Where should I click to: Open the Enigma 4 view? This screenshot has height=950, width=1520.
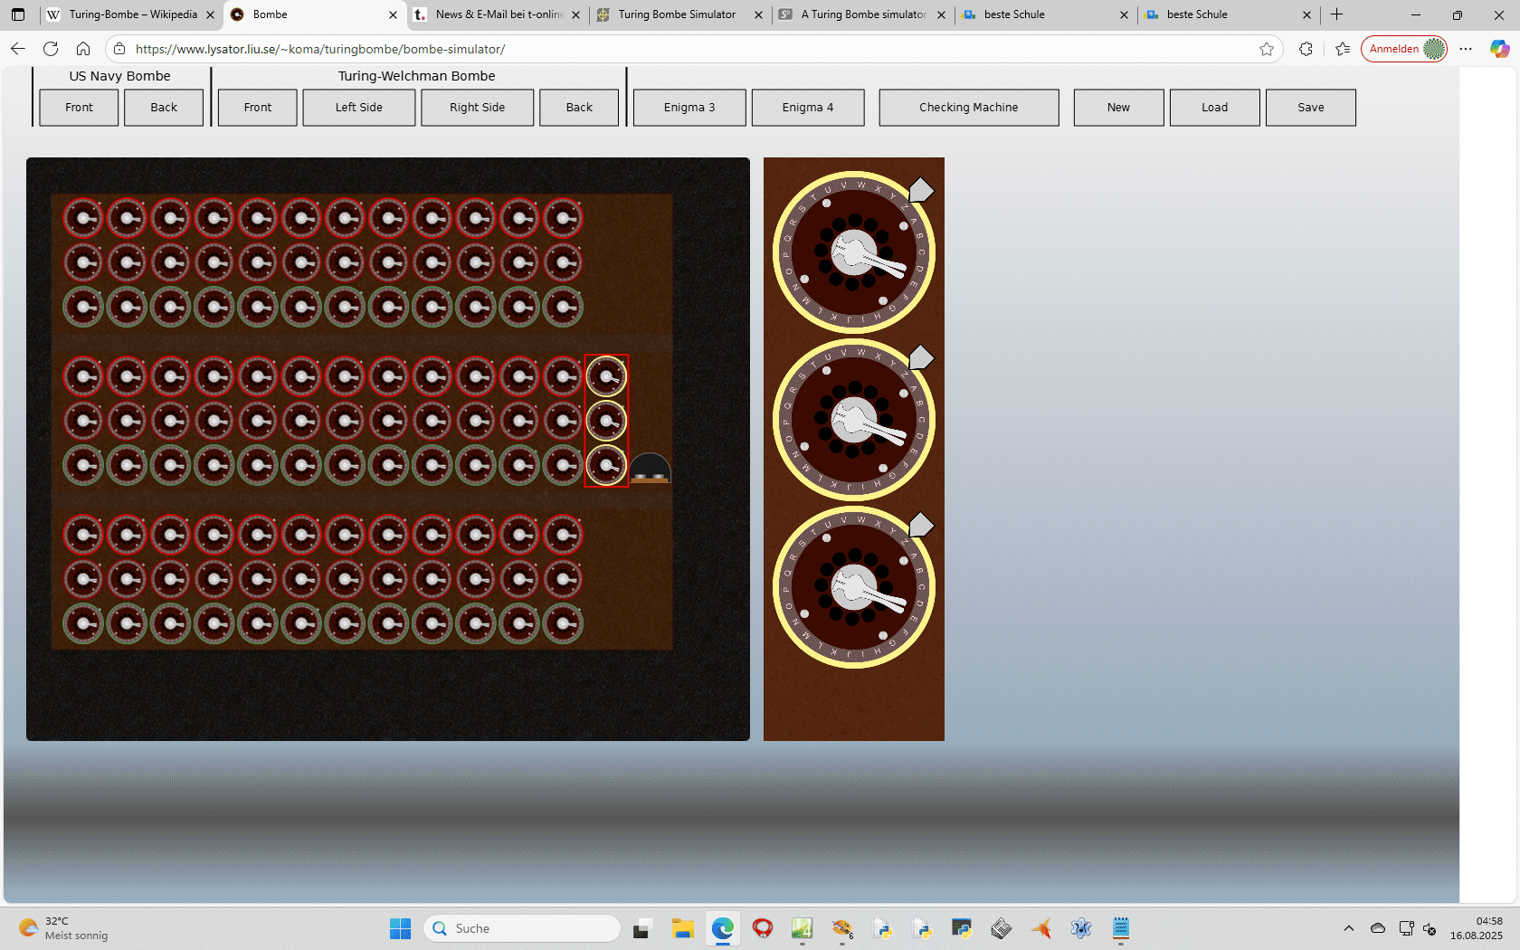(x=807, y=108)
